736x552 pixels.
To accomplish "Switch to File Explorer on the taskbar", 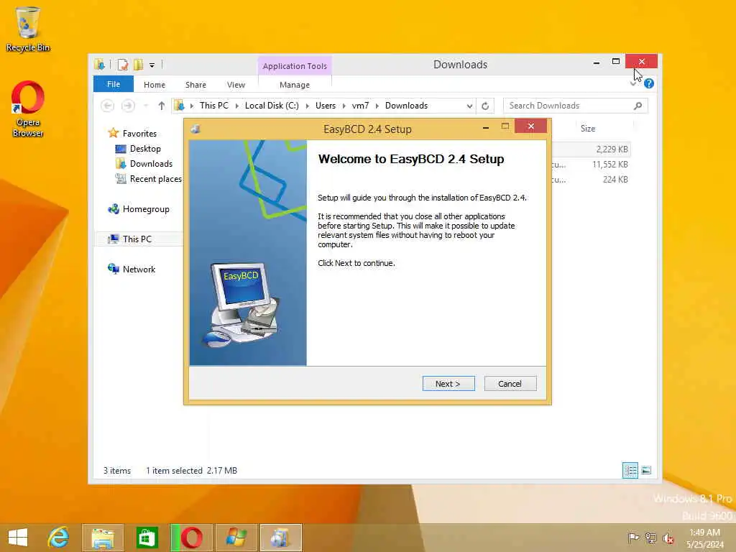I will (x=102, y=538).
